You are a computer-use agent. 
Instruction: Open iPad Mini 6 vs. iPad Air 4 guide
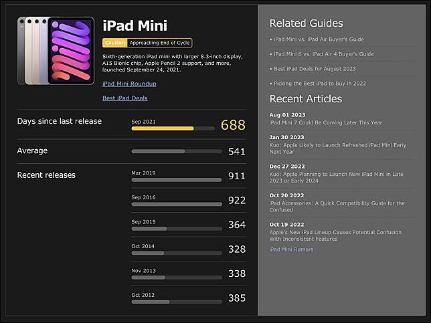324,54
